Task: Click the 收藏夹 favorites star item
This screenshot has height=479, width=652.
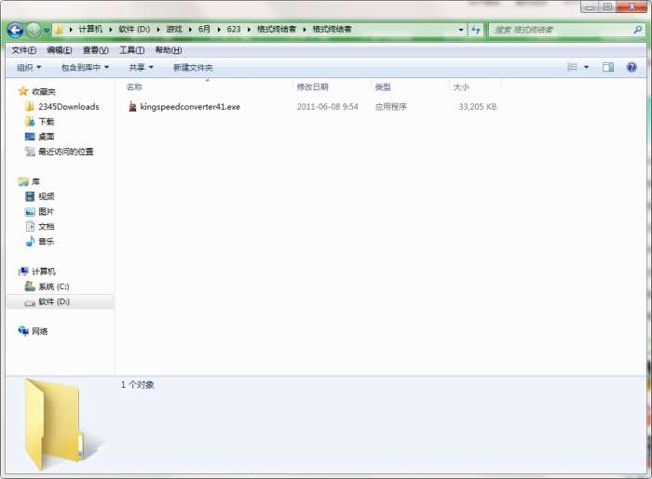Action: pos(37,92)
